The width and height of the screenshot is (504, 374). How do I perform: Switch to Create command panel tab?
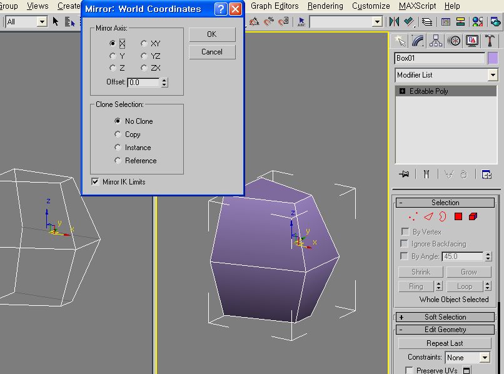(x=400, y=41)
